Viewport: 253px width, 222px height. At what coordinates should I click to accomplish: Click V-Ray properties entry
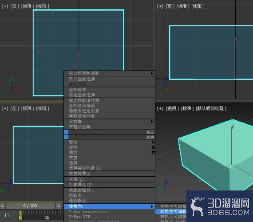pos(109,212)
